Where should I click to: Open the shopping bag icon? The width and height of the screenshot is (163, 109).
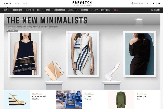(159, 3)
